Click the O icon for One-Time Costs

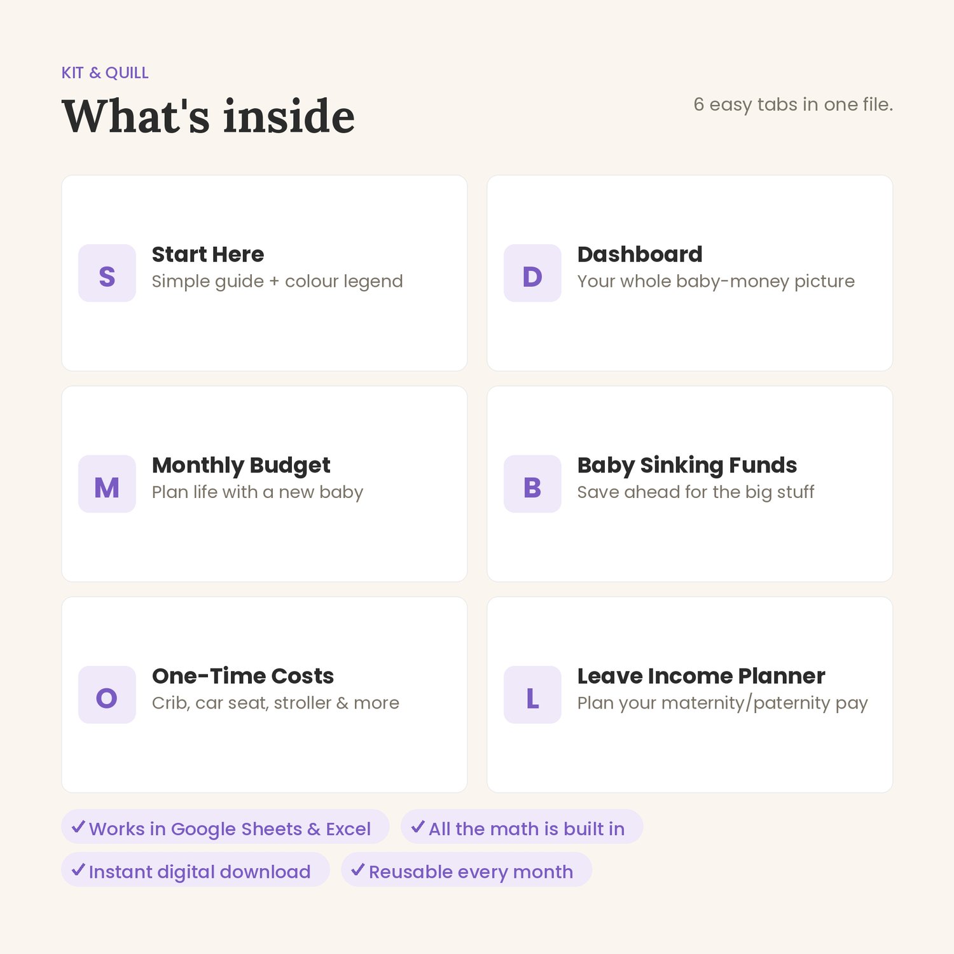click(x=107, y=695)
